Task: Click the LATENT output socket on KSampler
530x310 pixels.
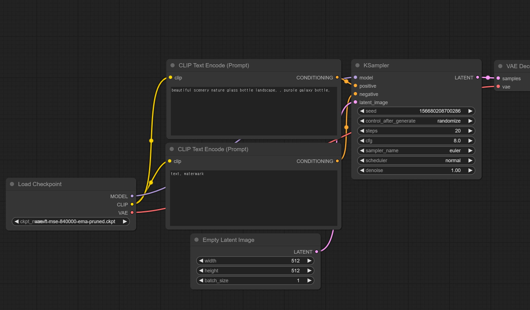Action: (477, 77)
